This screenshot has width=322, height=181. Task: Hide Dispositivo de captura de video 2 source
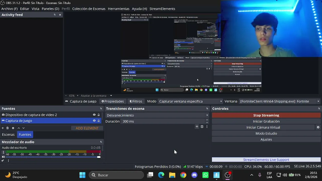[94, 115]
